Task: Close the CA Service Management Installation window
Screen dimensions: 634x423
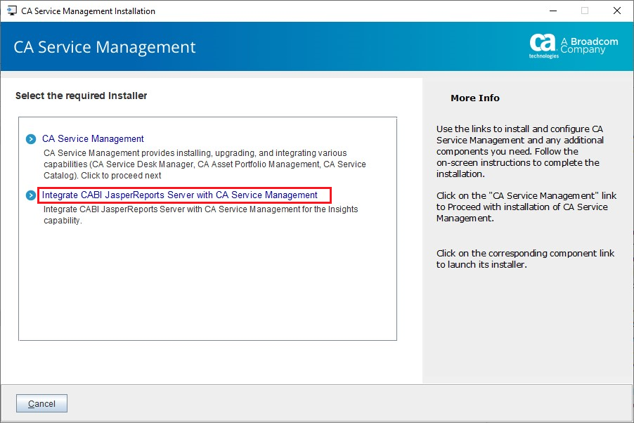Action: [617, 11]
